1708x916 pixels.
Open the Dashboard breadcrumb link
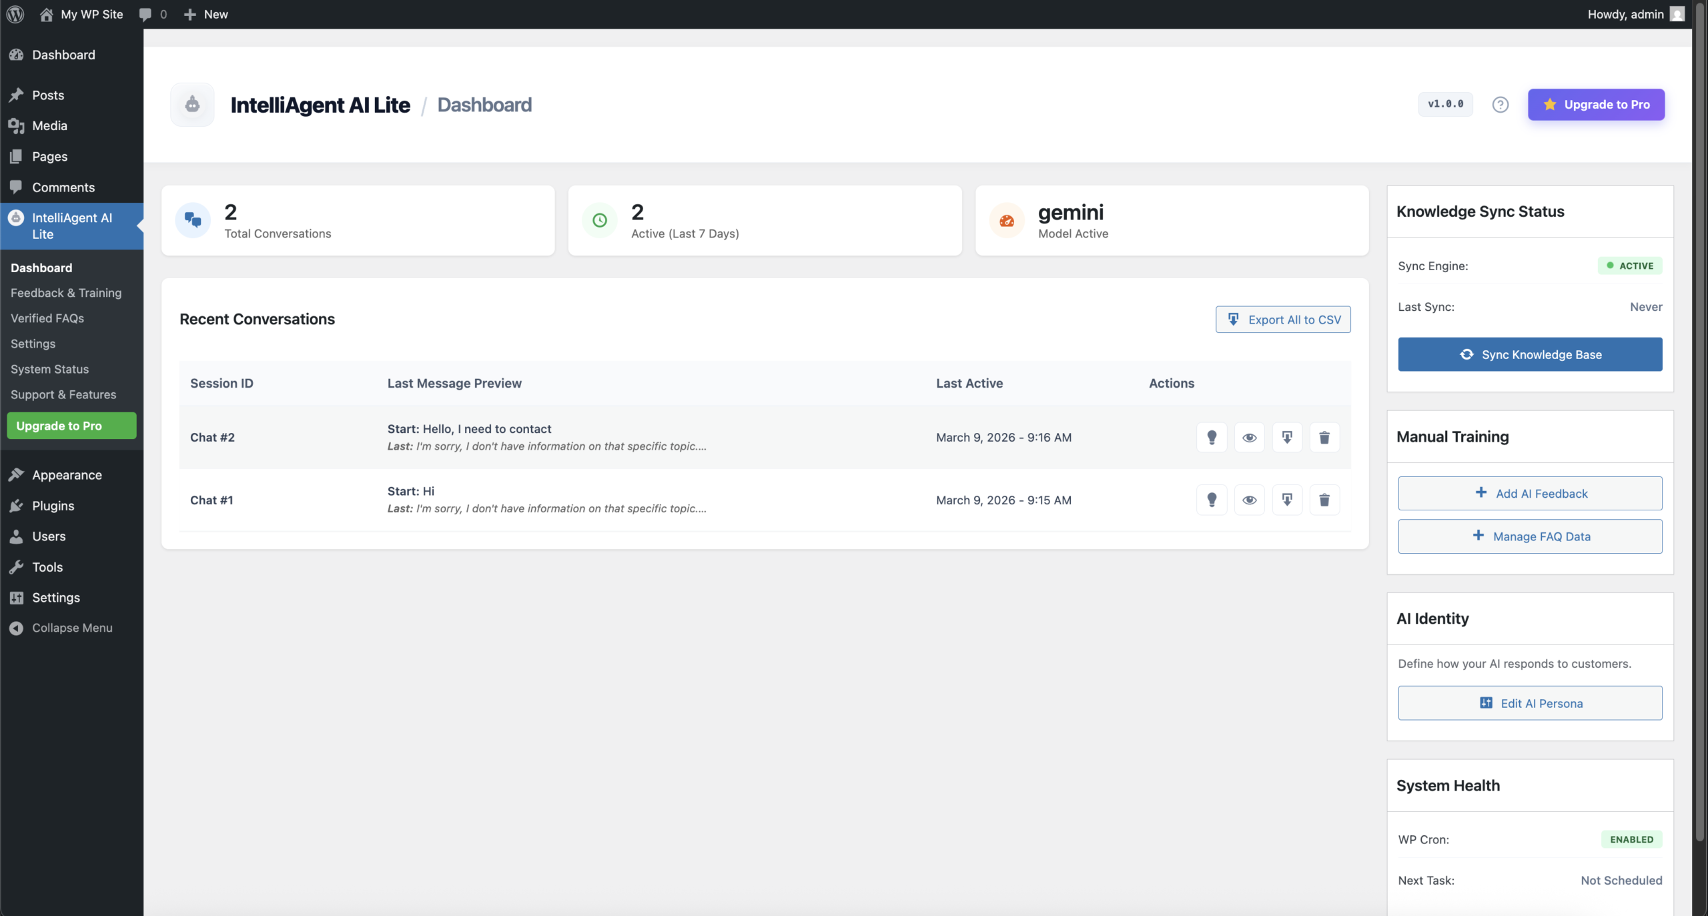pos(484,105)
